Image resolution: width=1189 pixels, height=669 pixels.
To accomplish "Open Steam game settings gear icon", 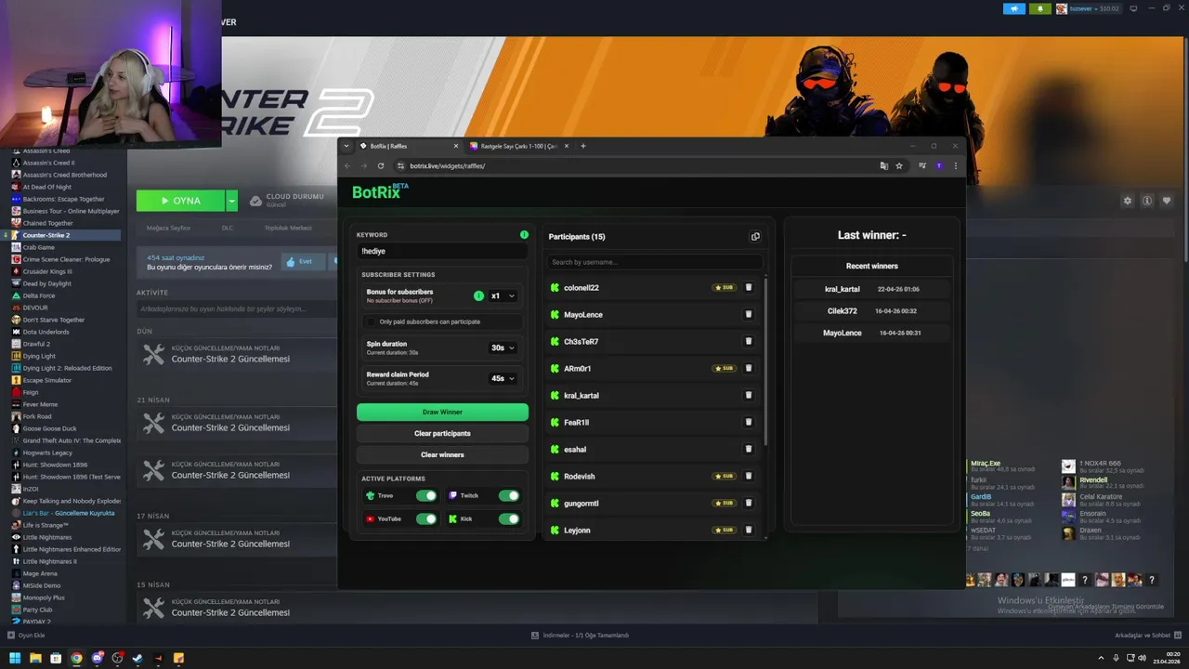I will pyautogui.click(x=1128, y=201).
